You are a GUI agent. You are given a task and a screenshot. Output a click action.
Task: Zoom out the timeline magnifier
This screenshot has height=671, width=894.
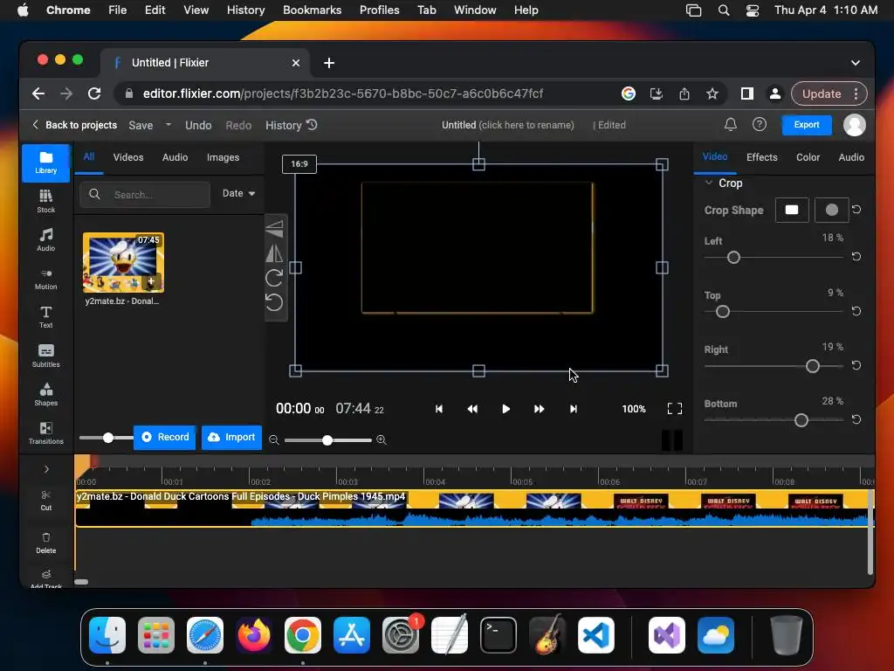click(273, 440)
